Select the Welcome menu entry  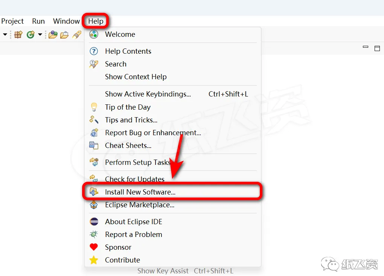[173, 35]
